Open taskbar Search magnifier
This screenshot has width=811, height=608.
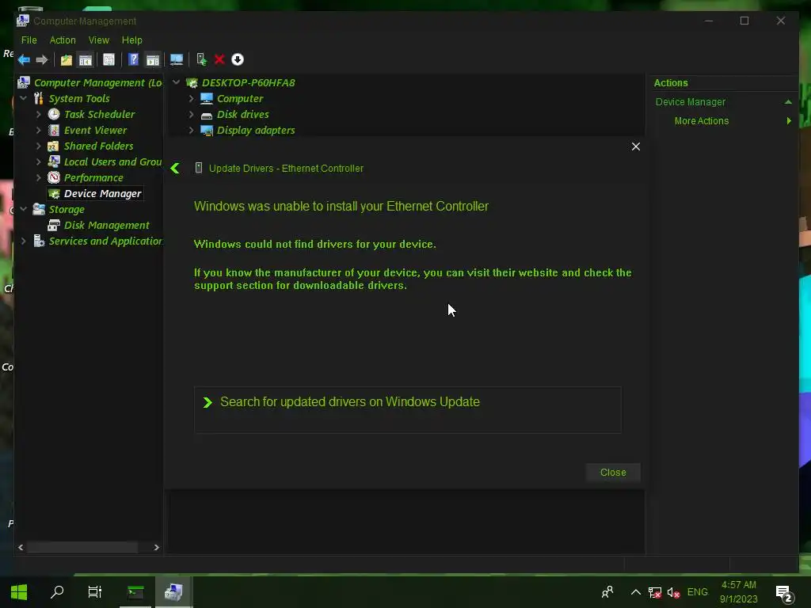(x=57, y=592)
